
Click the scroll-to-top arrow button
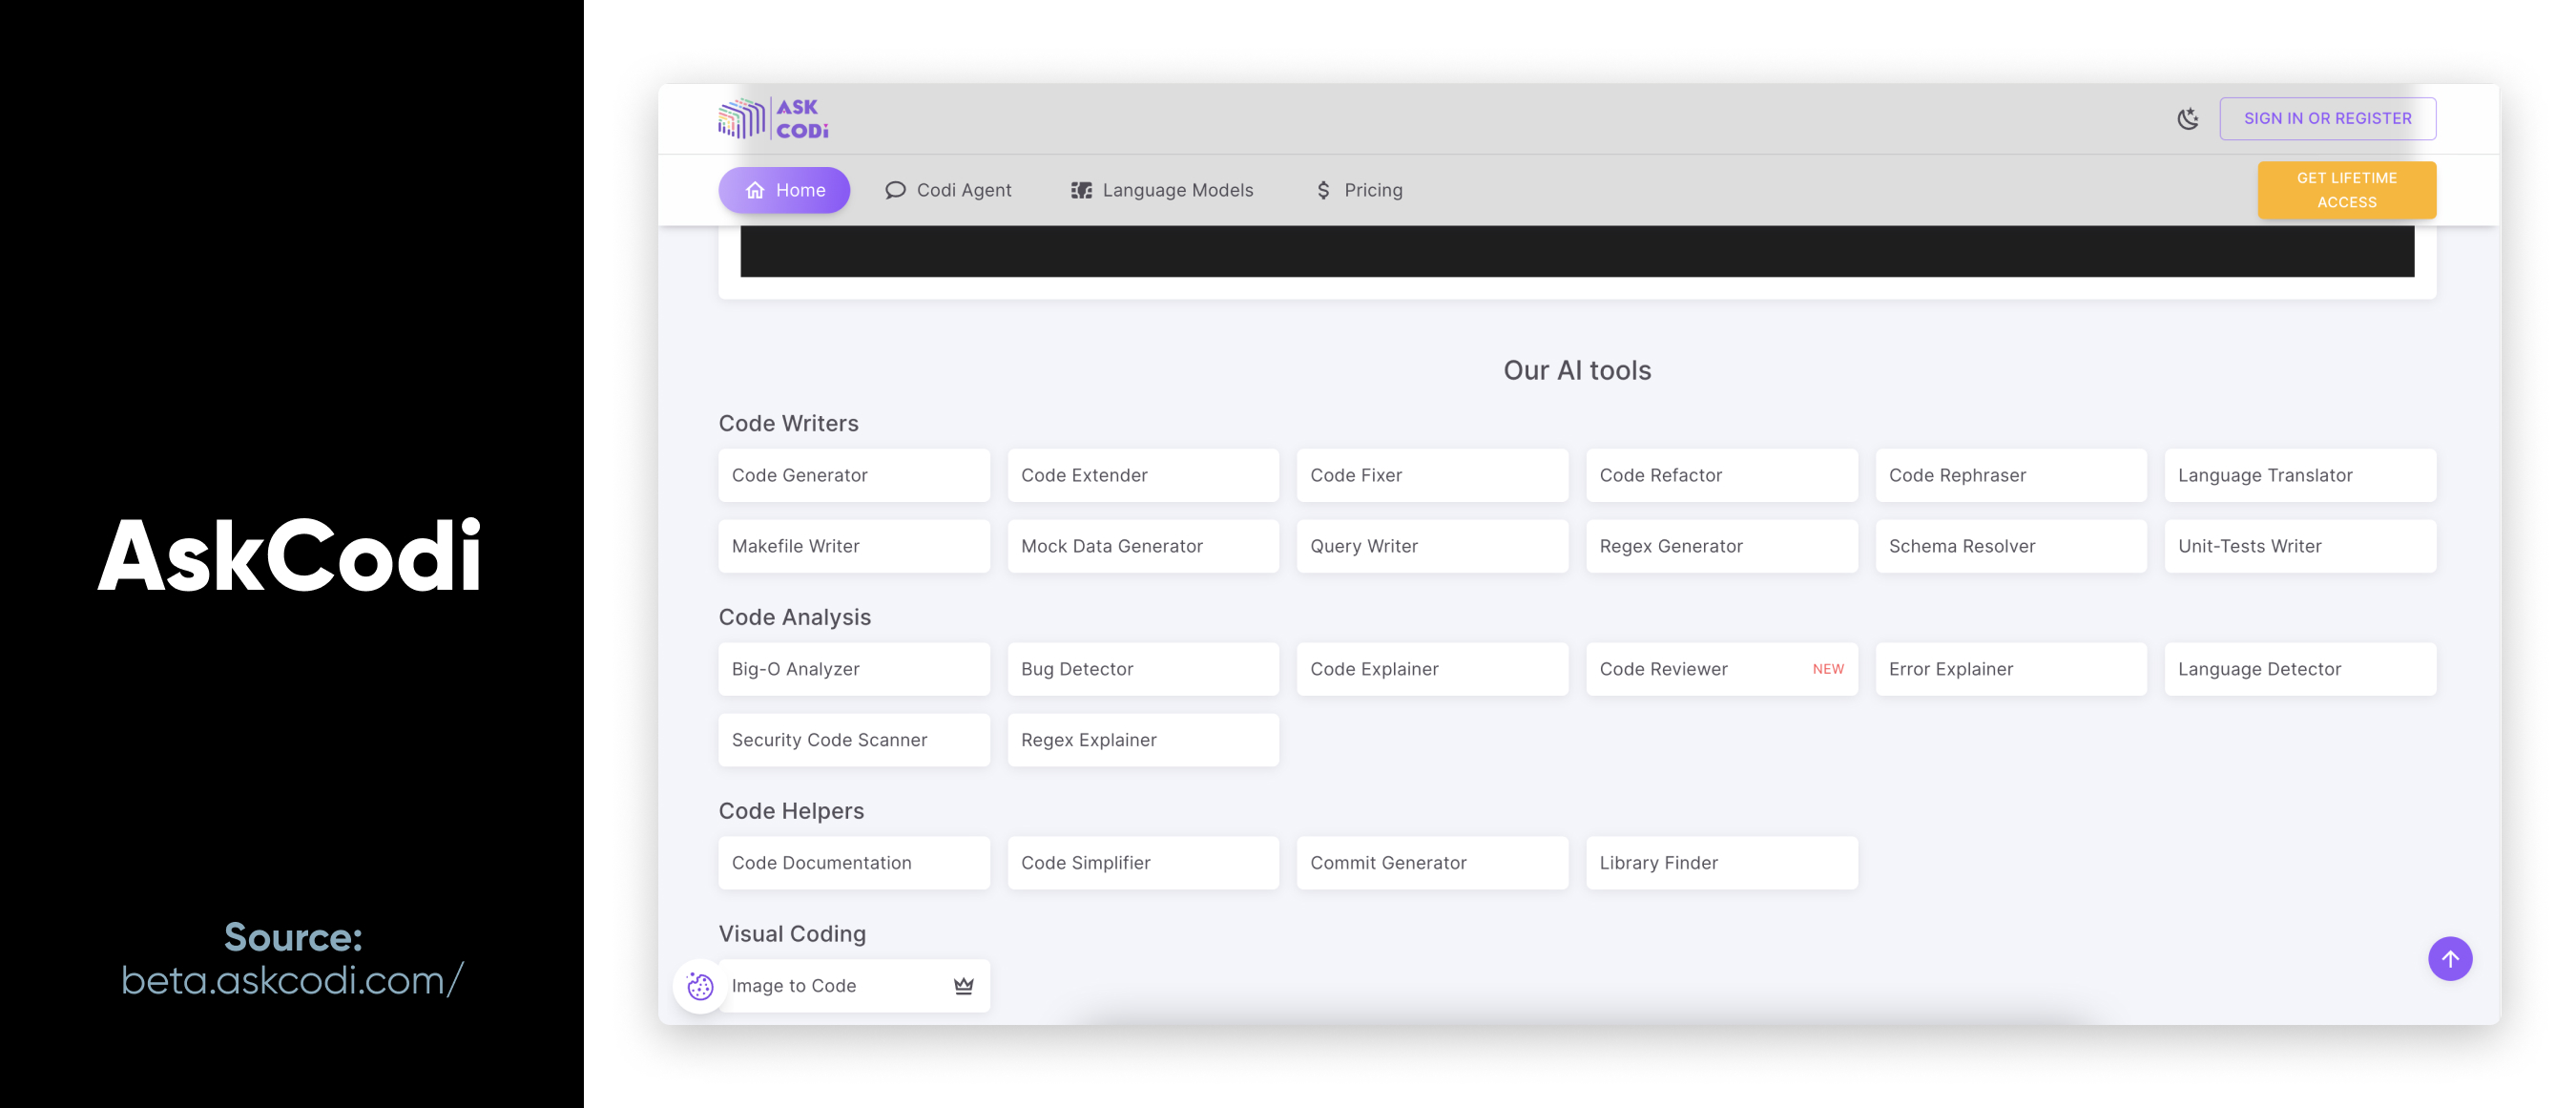[2450, 959]
